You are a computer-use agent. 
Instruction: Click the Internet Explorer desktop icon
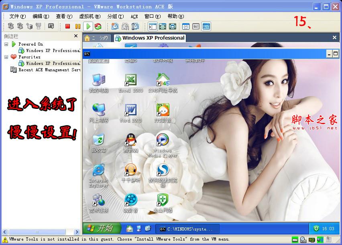[x=99, y=176]
